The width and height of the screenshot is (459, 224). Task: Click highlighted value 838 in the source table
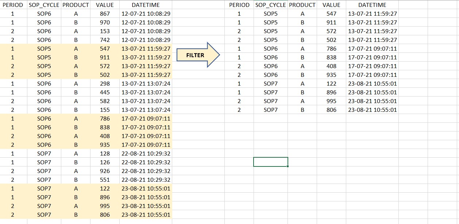(x=105, y=127)
